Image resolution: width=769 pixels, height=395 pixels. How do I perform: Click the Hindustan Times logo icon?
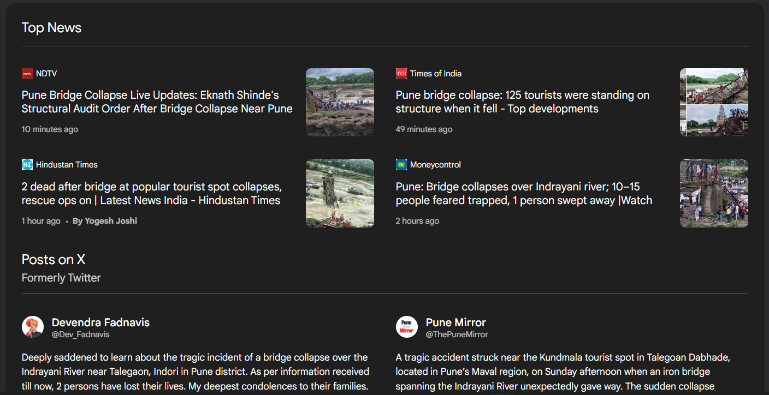click(x=27, y=165)
